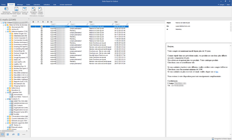Select the Rapports Quot folder in tree
This screenshot has width=232, height=140.
(20, 82)
